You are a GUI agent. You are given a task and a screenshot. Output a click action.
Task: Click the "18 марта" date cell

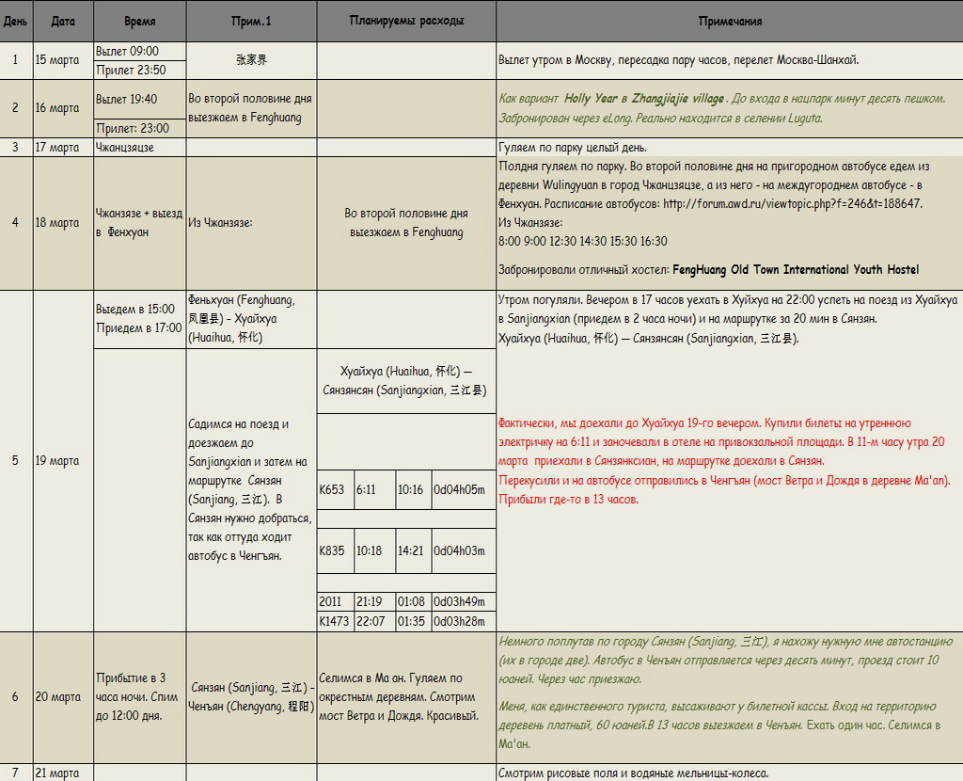pyautogui.click(x=63, y=223)
